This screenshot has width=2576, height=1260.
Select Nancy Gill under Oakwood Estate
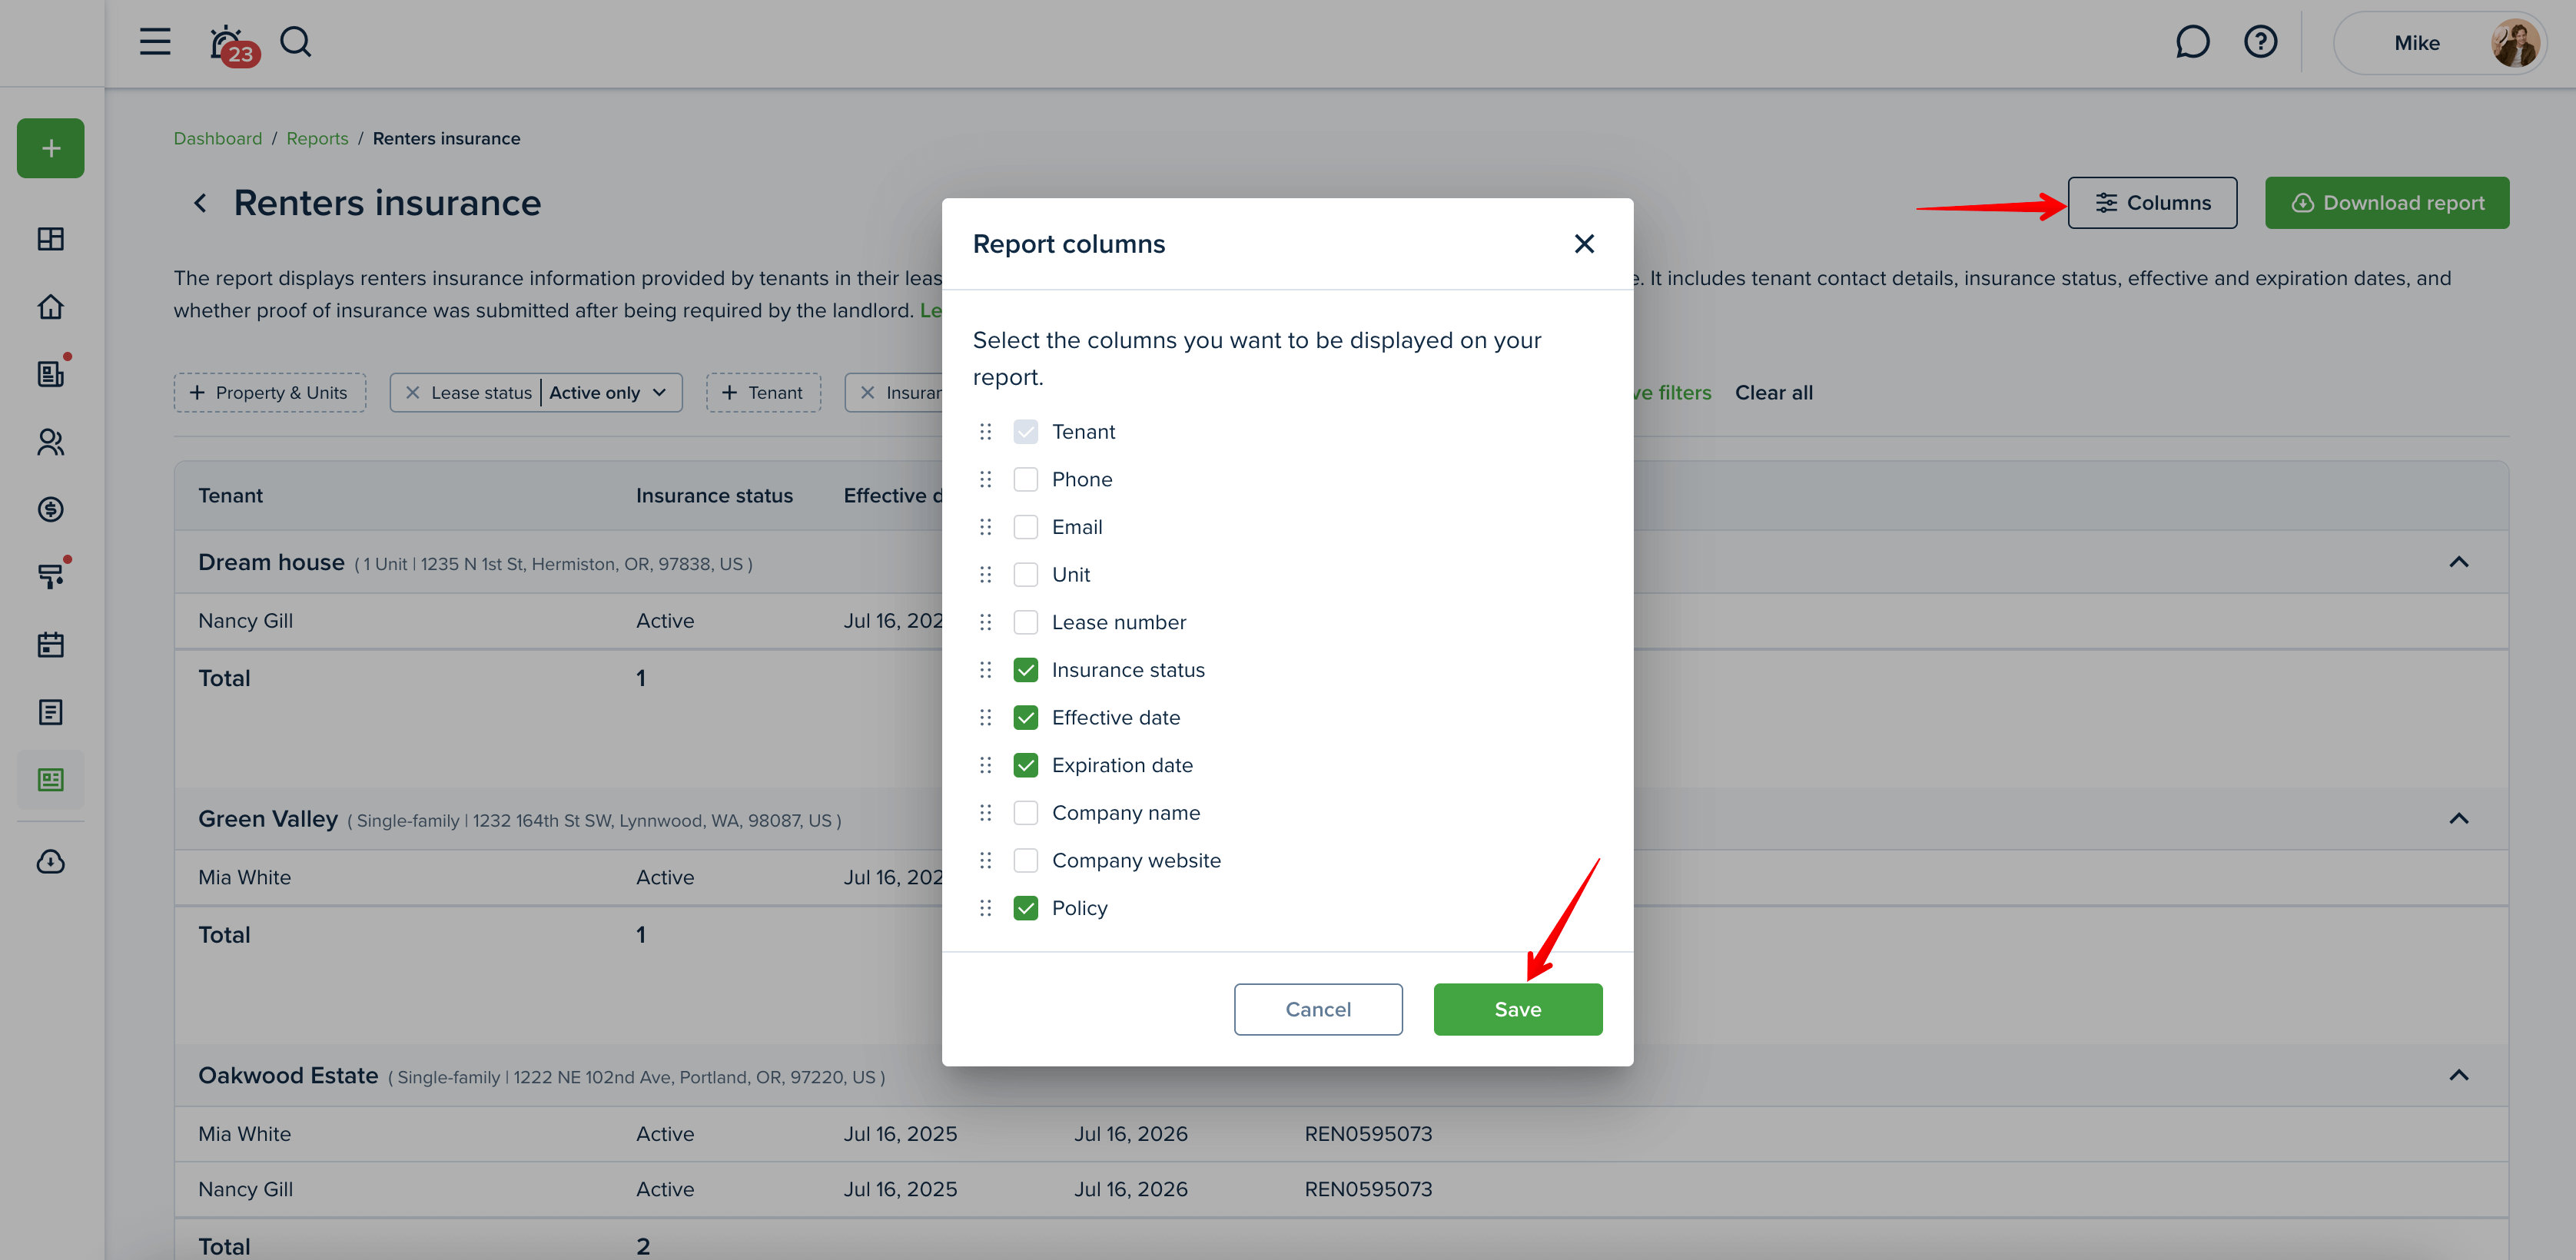[x=245, y=1190]
